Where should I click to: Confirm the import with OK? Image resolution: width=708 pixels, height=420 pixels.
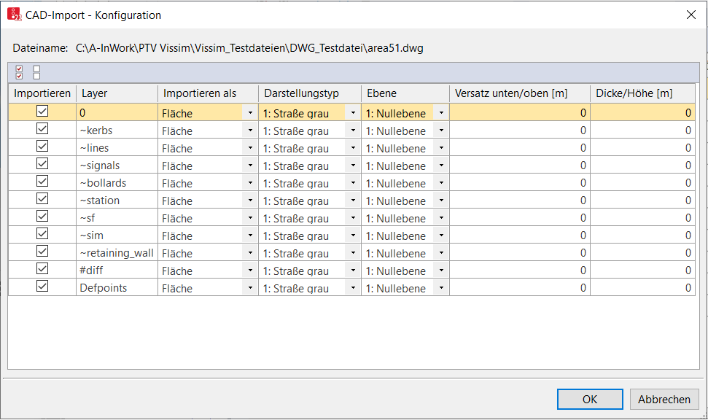[x=590, y=400]
